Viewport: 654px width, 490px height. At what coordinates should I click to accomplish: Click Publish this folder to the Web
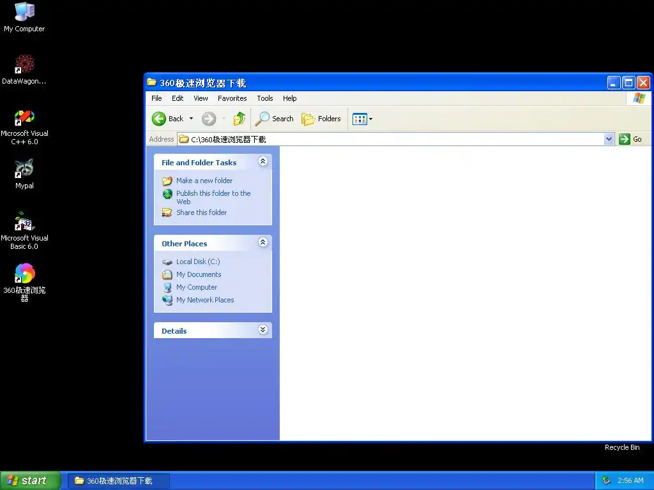213,197
